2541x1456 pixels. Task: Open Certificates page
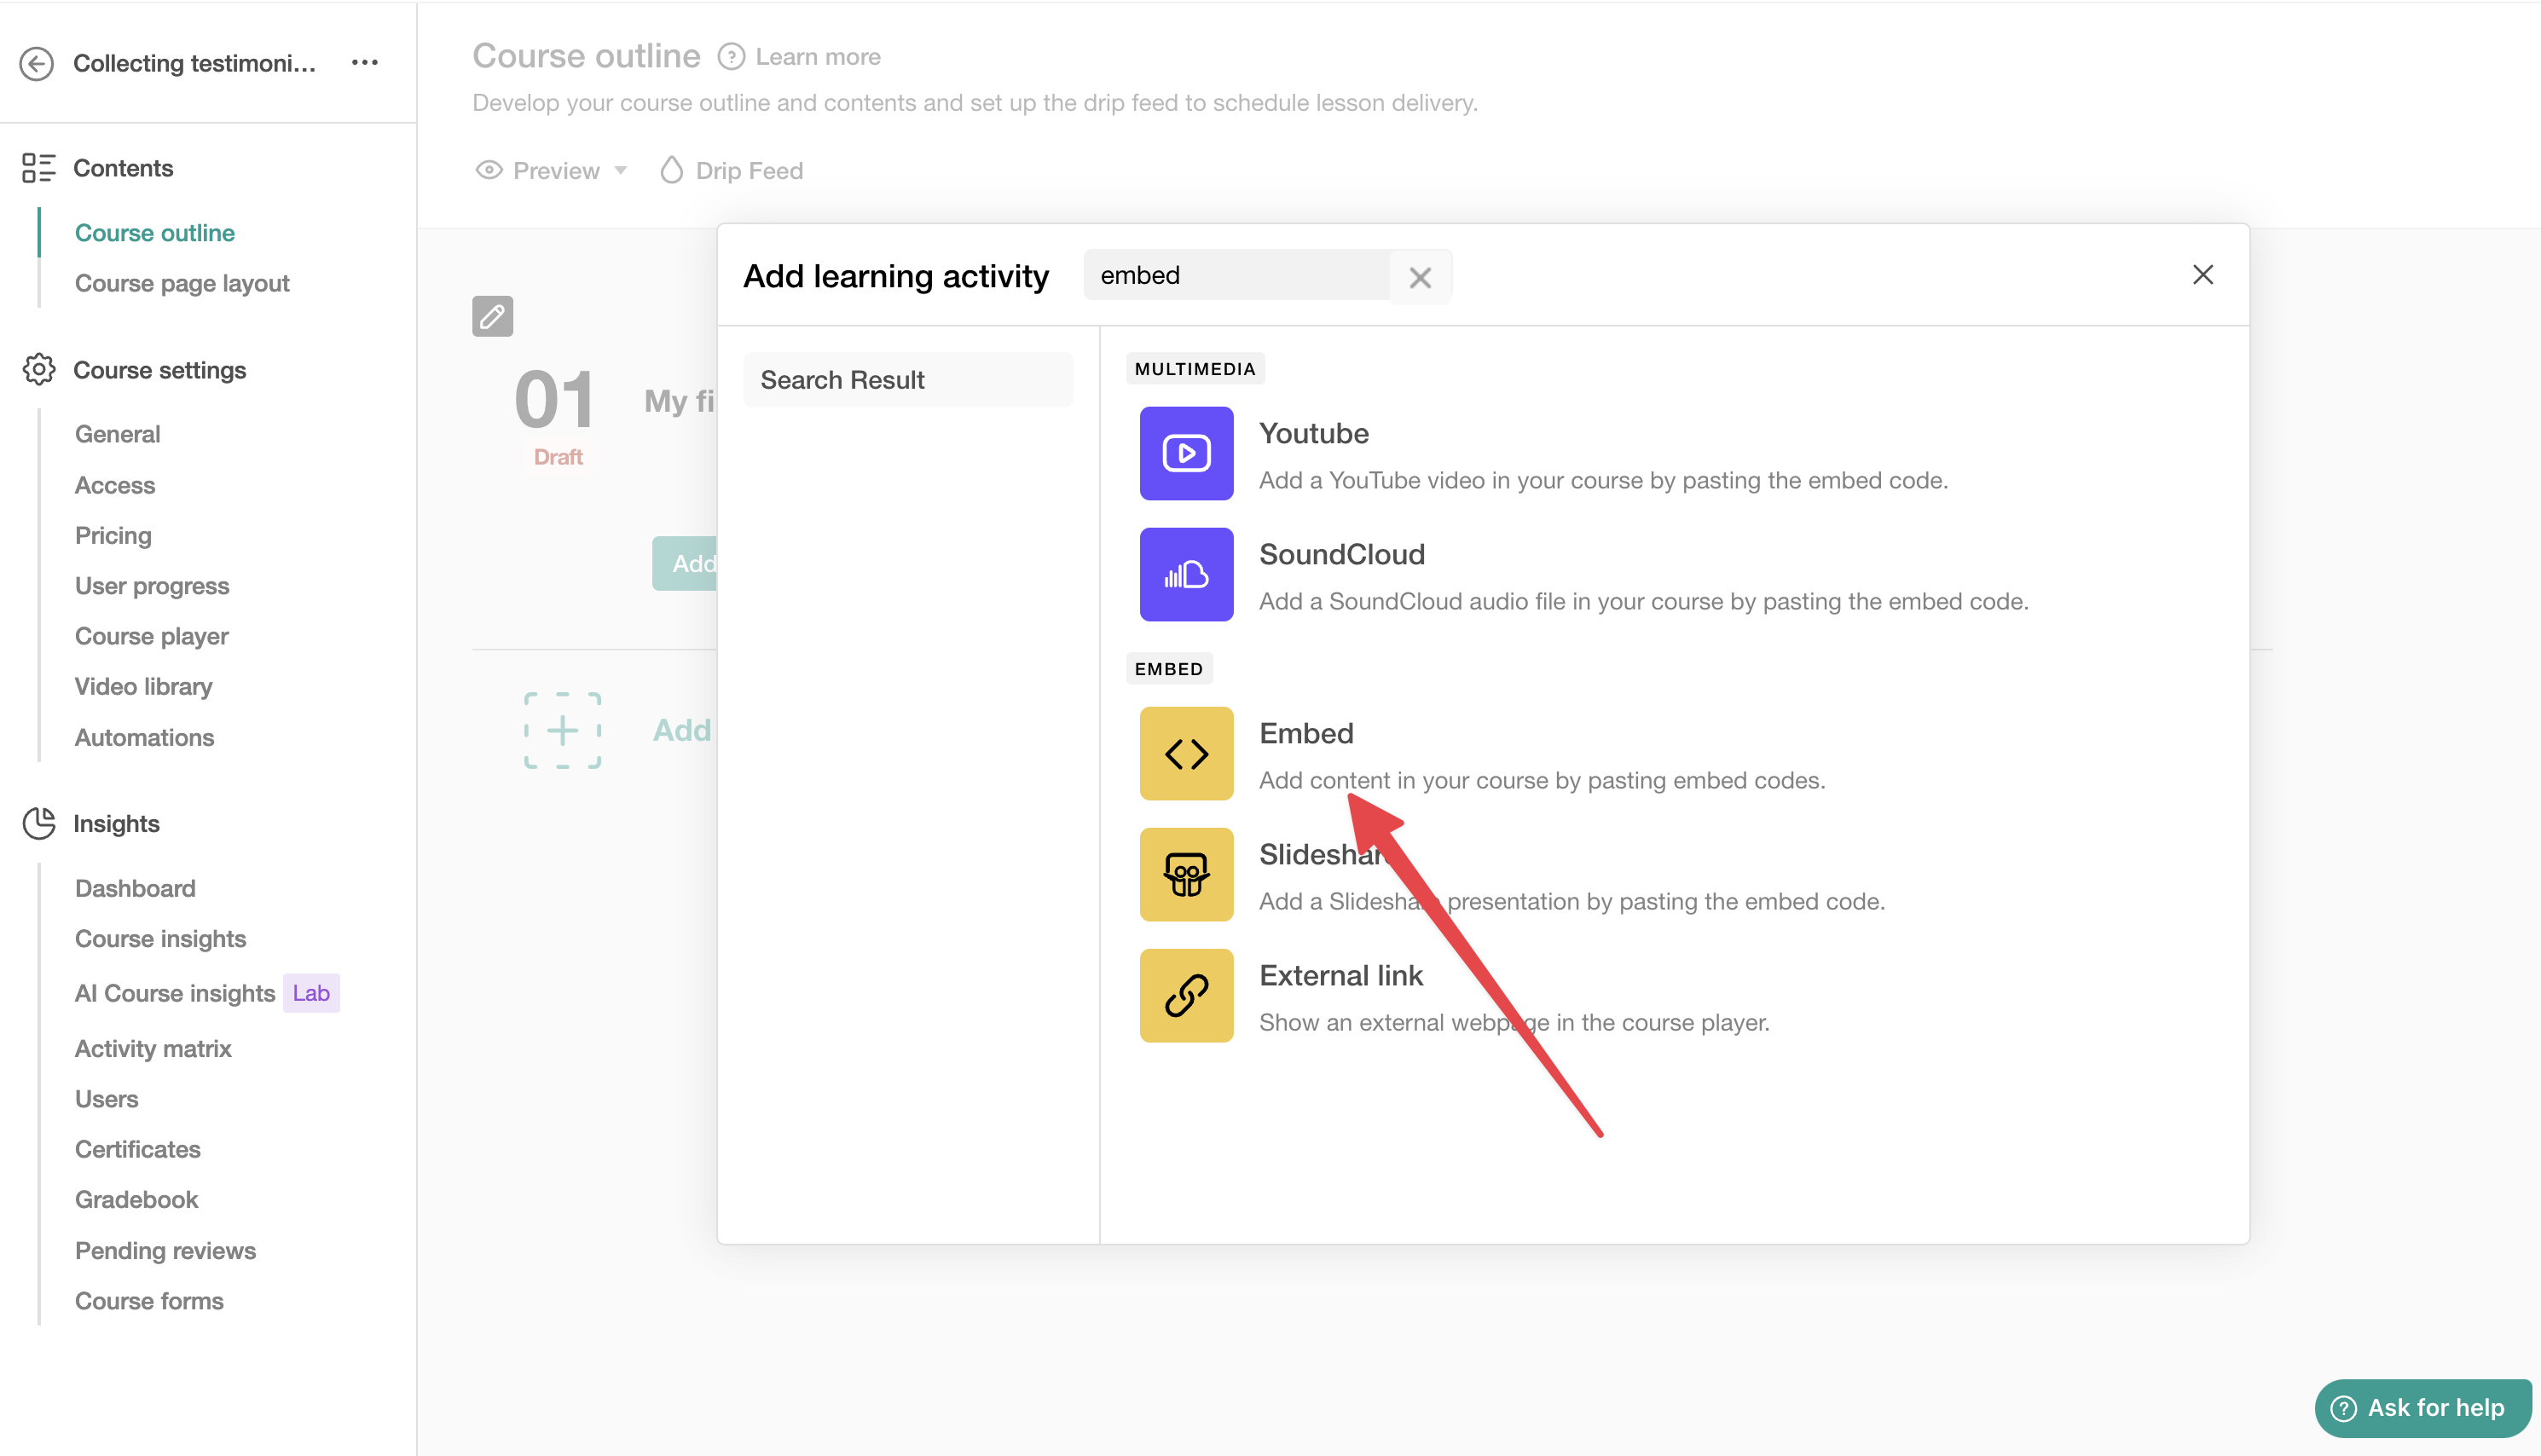[138, 1149]
